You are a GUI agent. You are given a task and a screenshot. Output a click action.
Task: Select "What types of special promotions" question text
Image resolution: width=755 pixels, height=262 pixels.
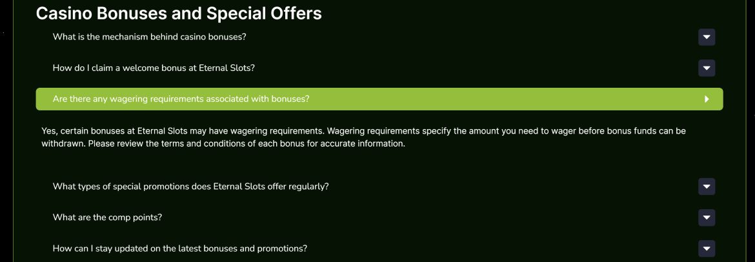click(190, 186)
